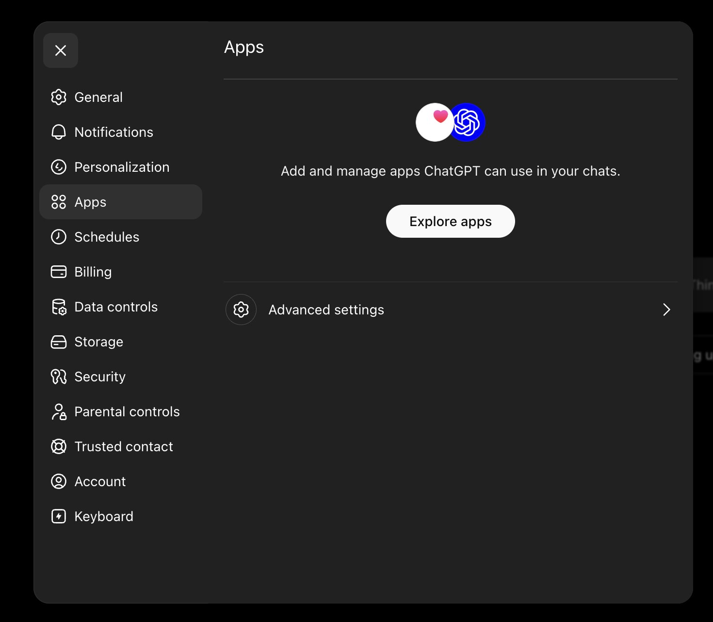Click the Schedules clock icon
This screenshot has width=713, height=622.
[x=59, y=237]
